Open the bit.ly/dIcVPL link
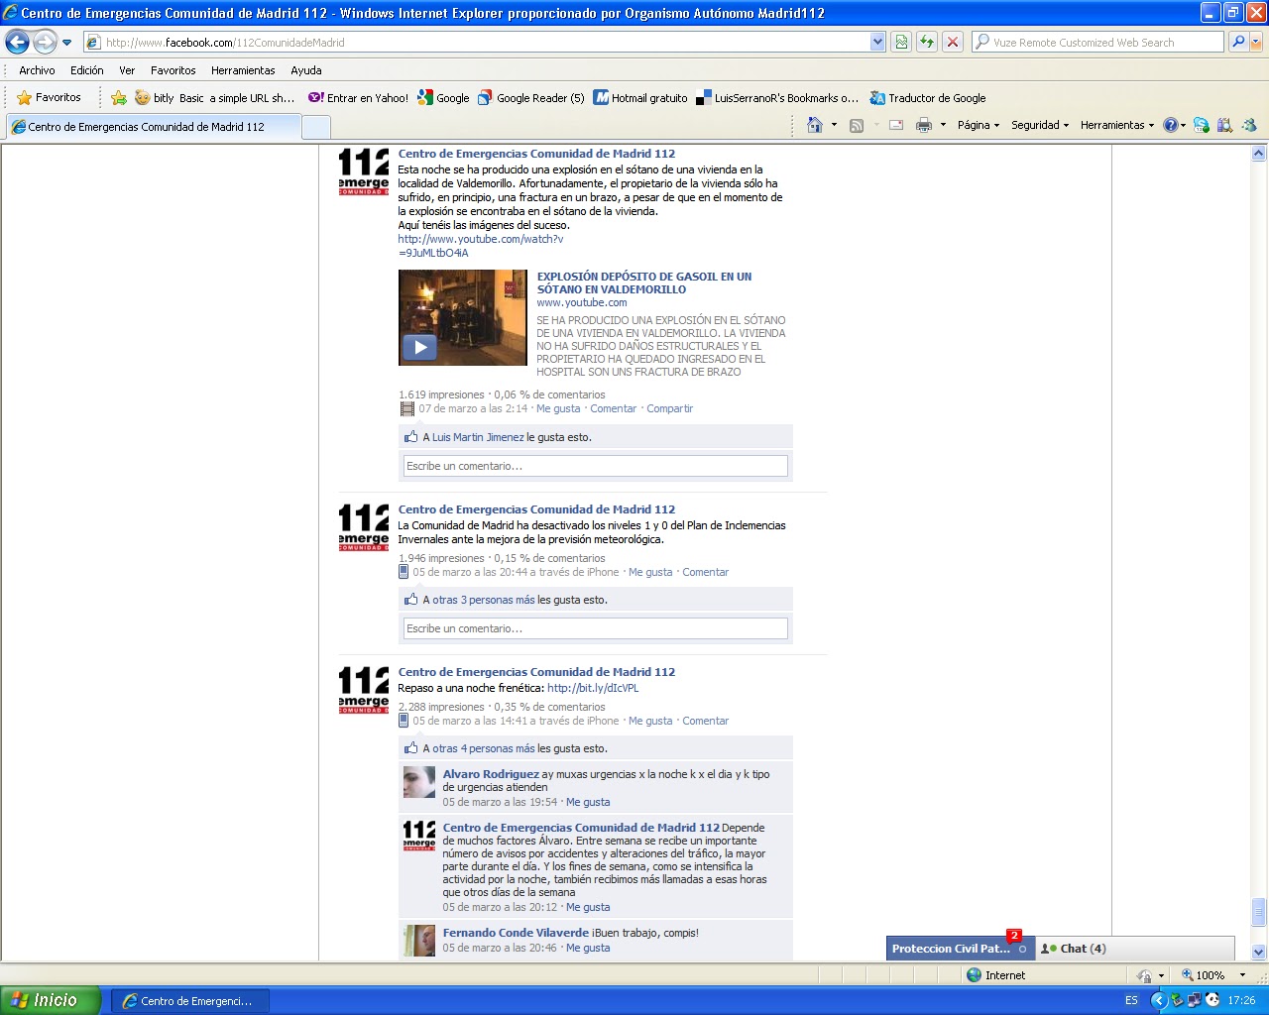1269x1015 pixels. (x=593, y=688)
